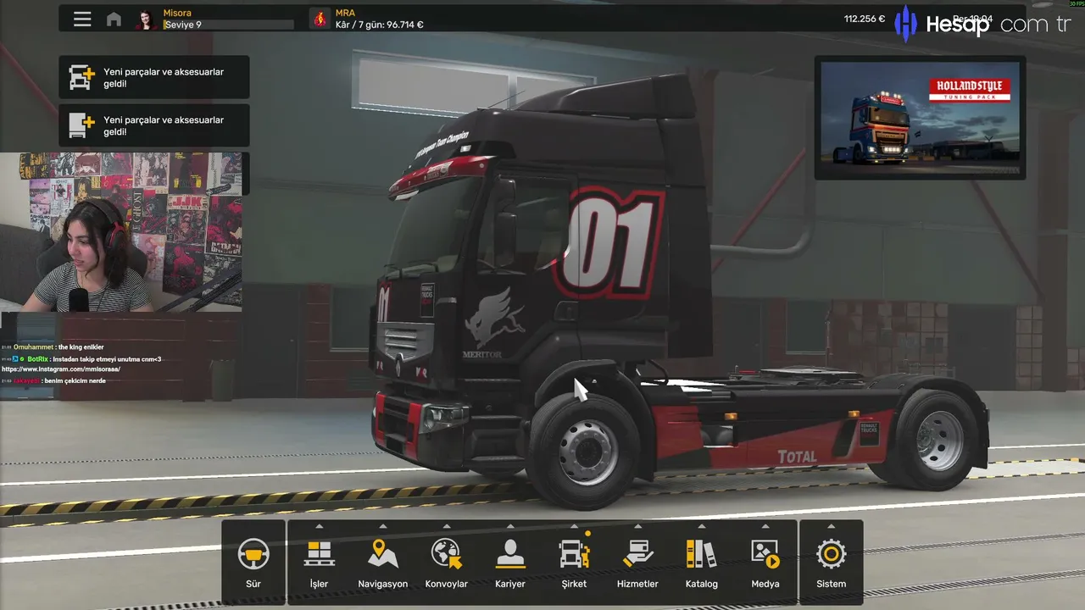The height and width of the screenshot is (610, 1085).
Task: Open the new parts notification with trailer icon
Action: [154, 125]
